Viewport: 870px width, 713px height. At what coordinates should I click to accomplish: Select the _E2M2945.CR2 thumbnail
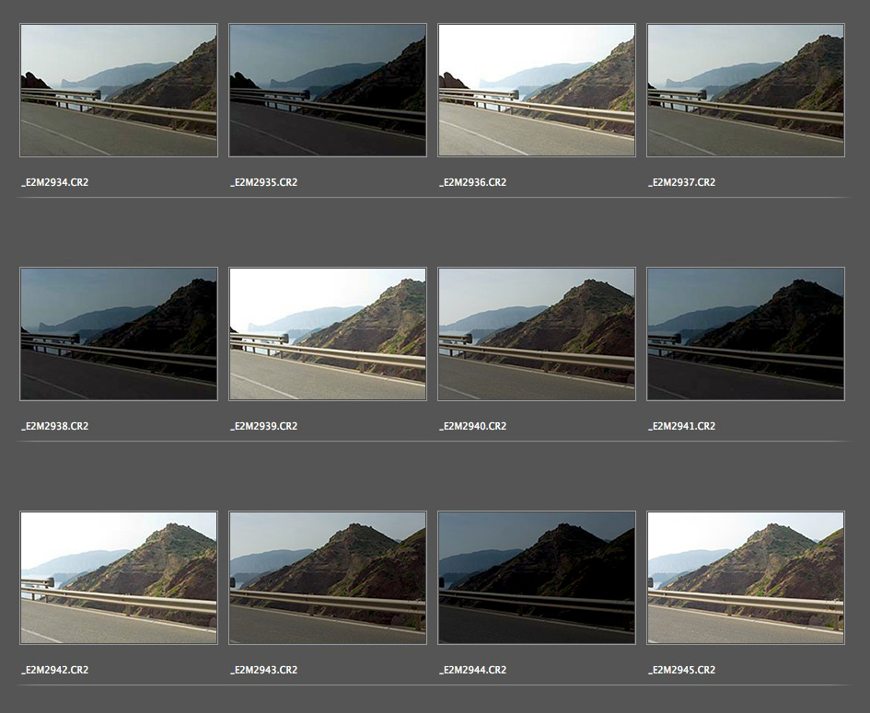pyautogui.click(x=745, y=578)
